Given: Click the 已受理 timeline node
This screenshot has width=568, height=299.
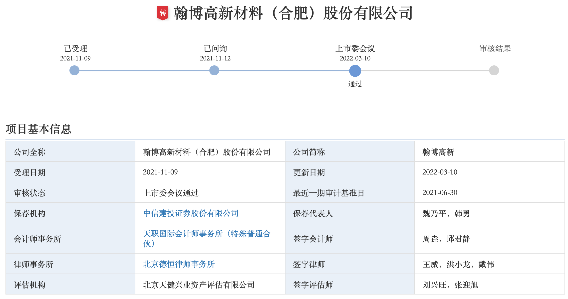Looking at the screenshot, I should [x=74, y=70].
